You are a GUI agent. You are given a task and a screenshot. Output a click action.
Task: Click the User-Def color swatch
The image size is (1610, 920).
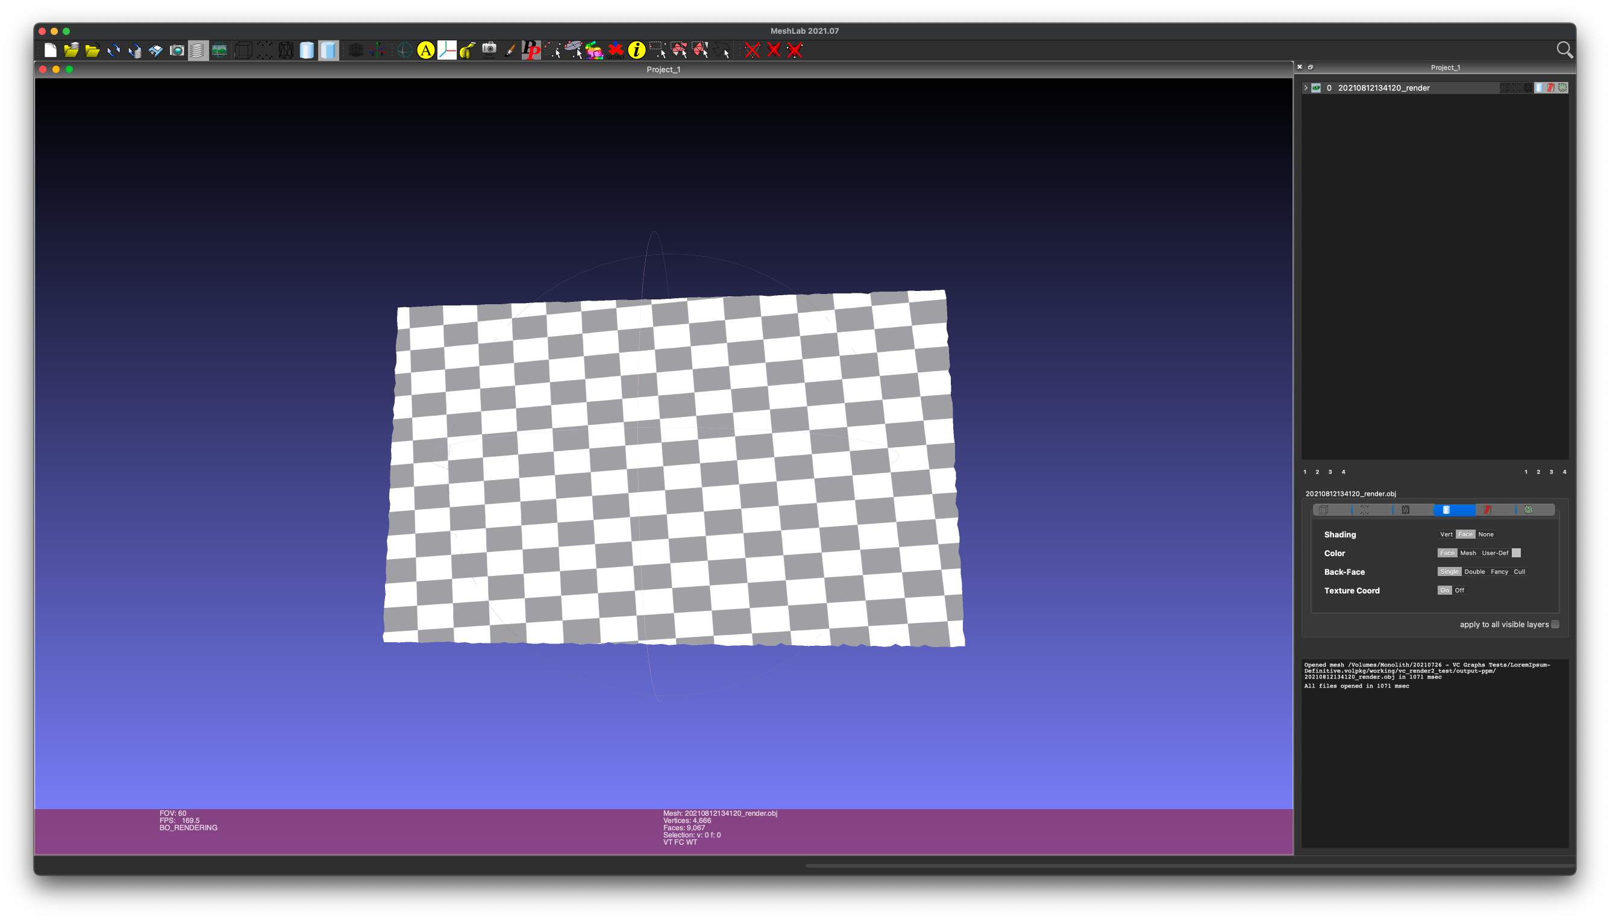coord(1517,553)
